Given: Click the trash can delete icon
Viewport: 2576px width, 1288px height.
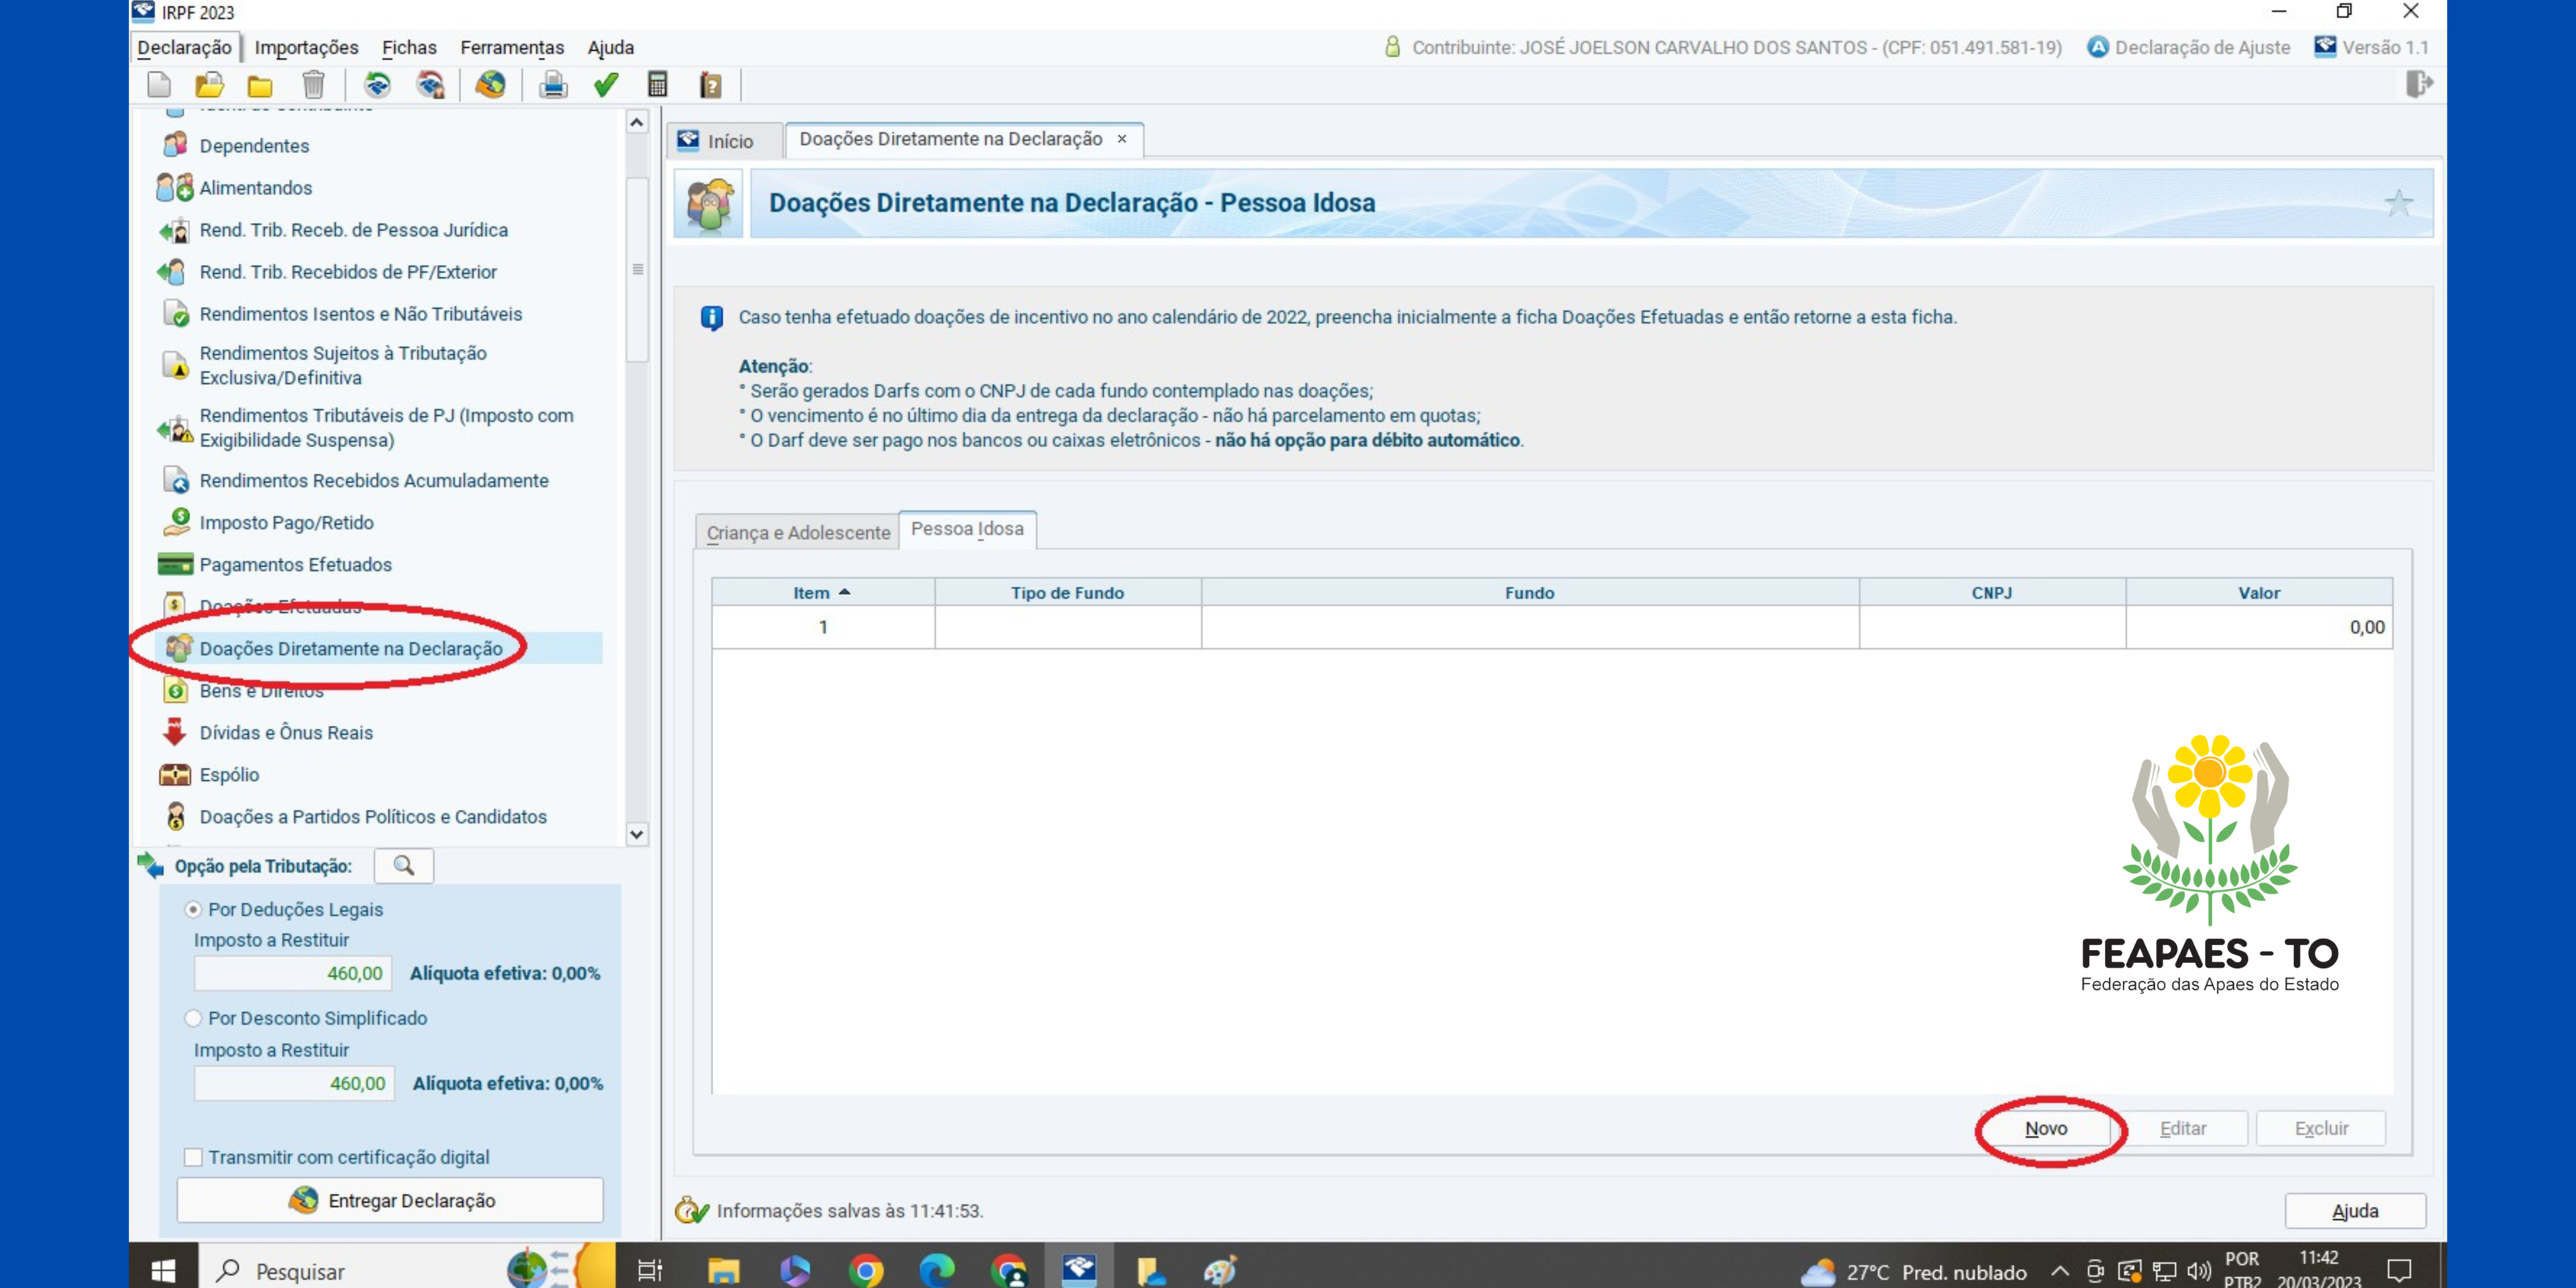Looking at the screenshot, I should tap(313, 85).
